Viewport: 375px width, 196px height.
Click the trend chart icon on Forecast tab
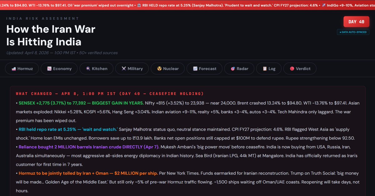pyautogui.click(x=195, y=68)
